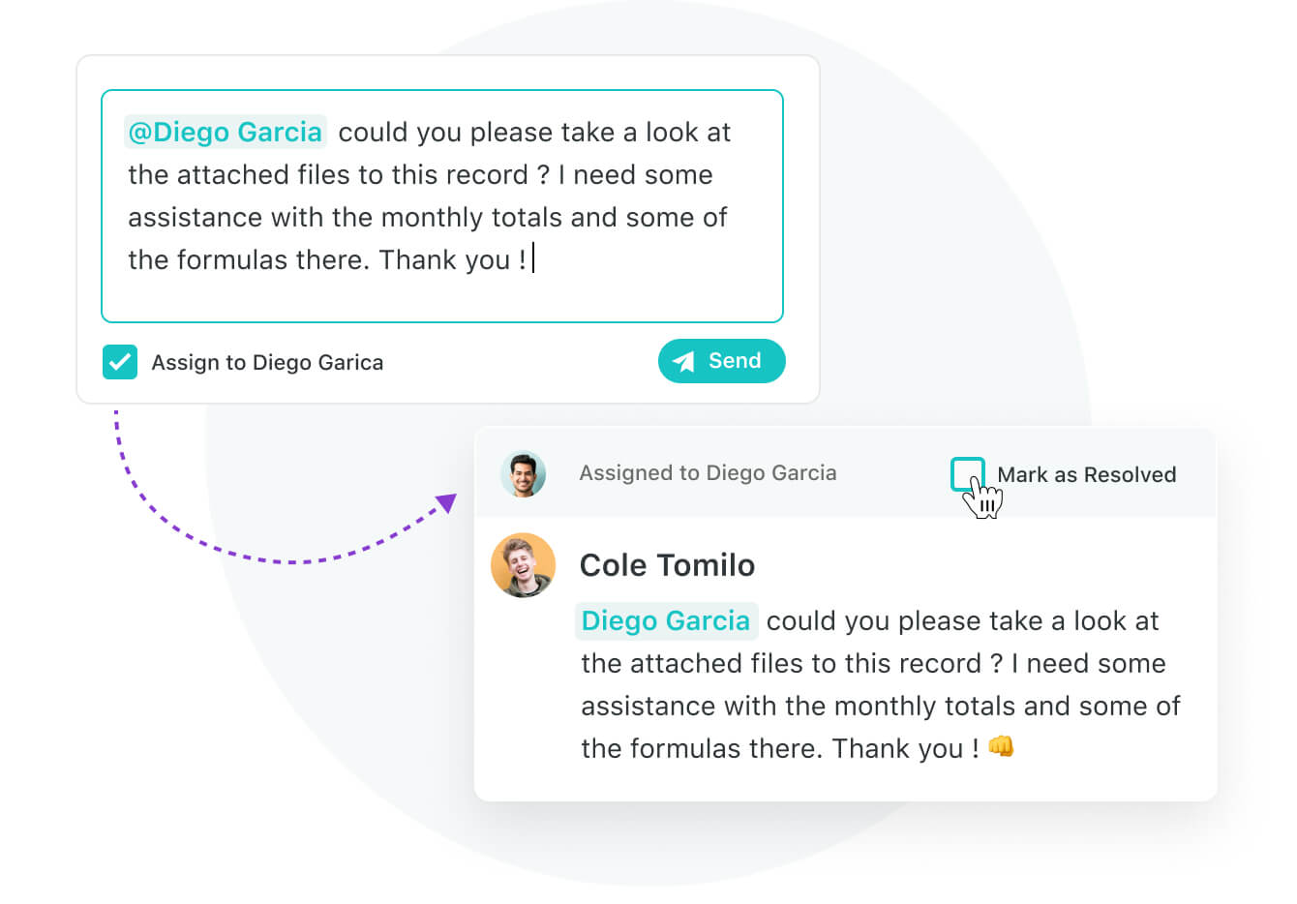Click the @Diego Garcia mention in message box
The image size is (1297, 904).
click(226, 132)
